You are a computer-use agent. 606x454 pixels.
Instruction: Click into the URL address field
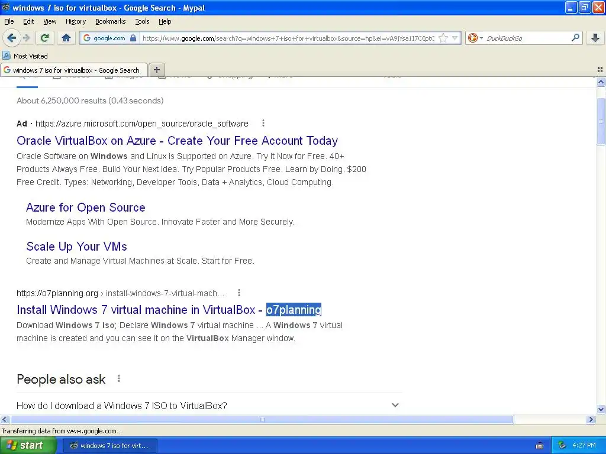288,38
